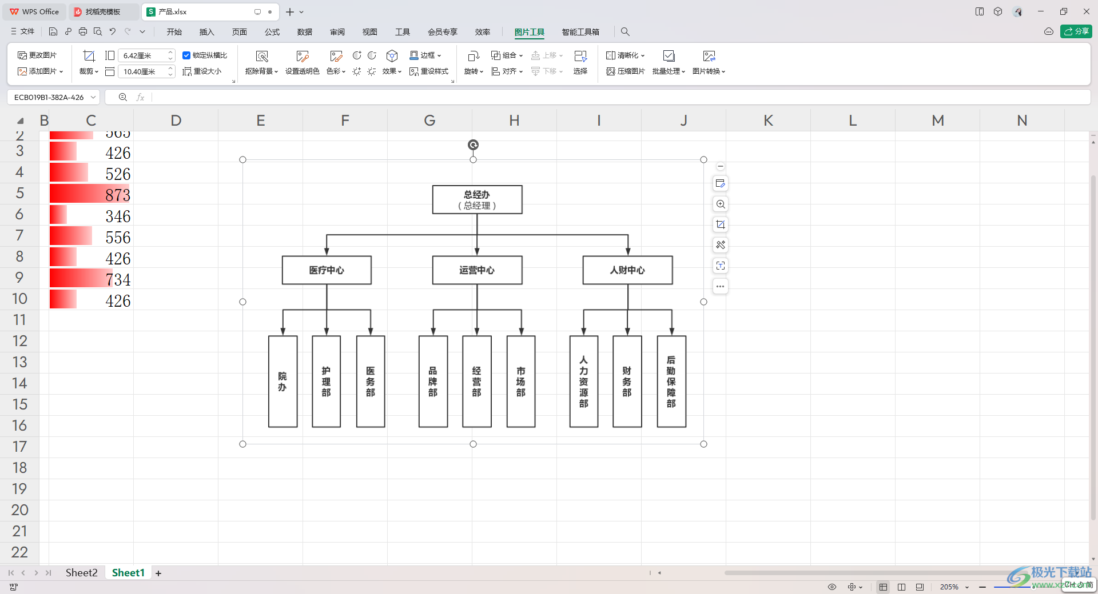The width and height of the screenshot is (1098, 594).
Task: Click the 选择 selection pane icon
Action: (x=580, y=56)
